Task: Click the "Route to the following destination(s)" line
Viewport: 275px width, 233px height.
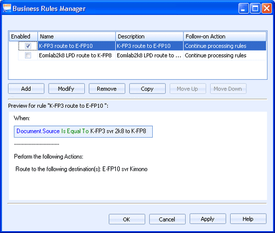Action: point(82,169)
